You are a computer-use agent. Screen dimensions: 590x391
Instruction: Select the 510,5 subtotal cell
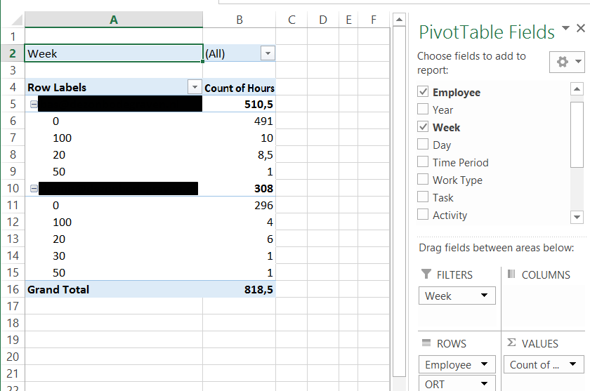pos(240,104)
